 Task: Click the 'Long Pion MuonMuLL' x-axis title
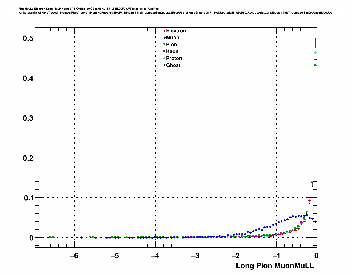(x=275, y=266)
